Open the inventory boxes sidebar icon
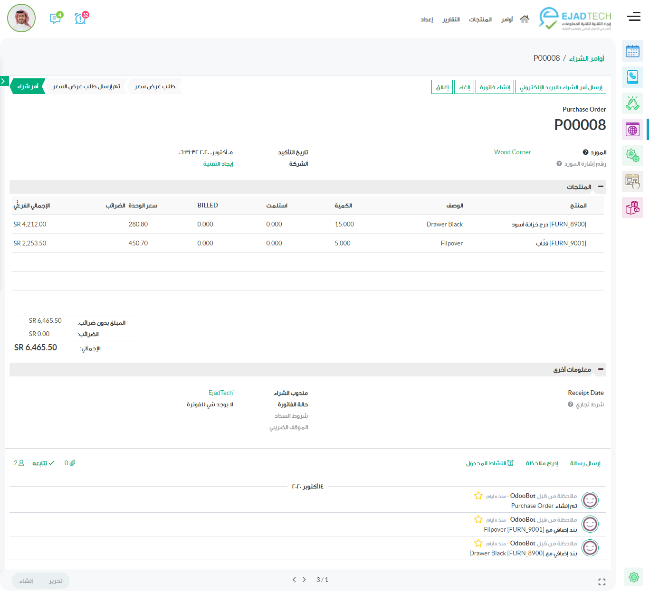 pos(632,207)
